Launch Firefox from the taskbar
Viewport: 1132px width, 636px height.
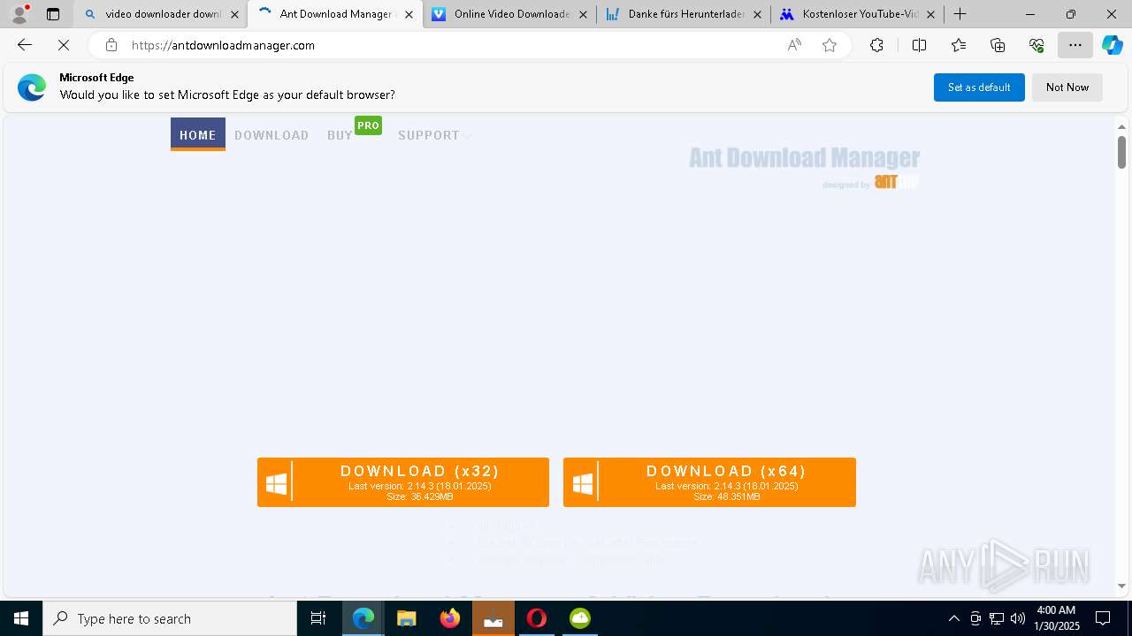450,618
